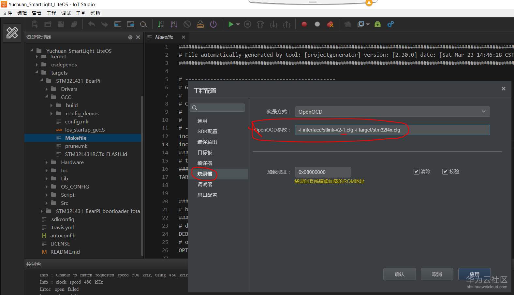Close the 工程配置 dialog

point(503,89)
